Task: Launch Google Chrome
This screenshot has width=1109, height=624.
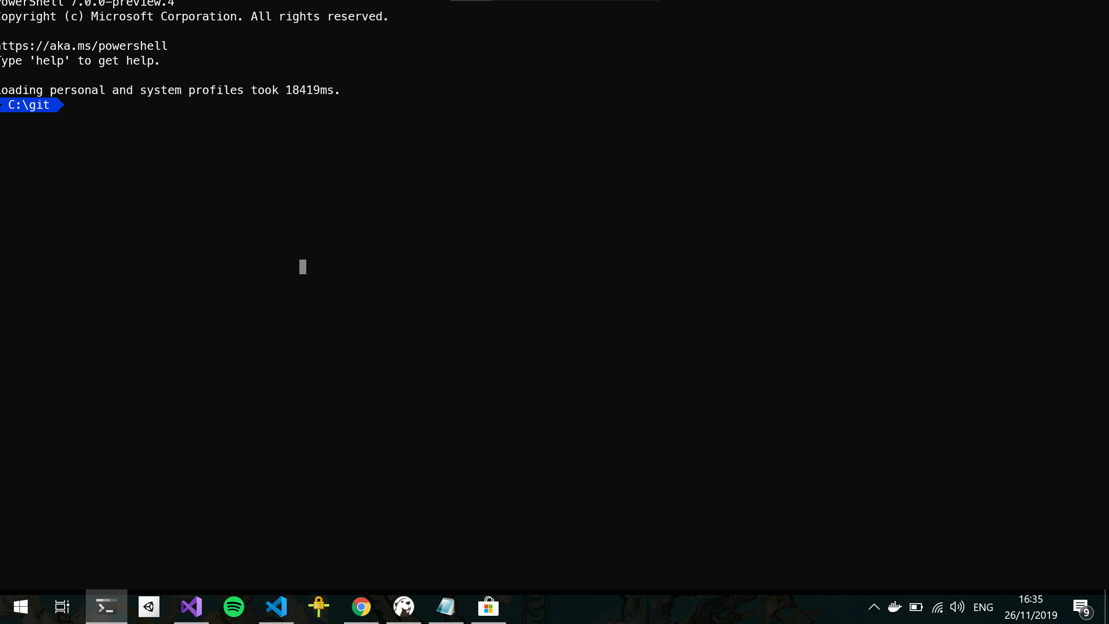Action: 362,606
